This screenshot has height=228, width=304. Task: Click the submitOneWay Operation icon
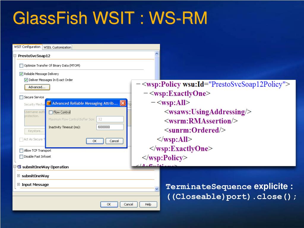(x=19, y=167)
